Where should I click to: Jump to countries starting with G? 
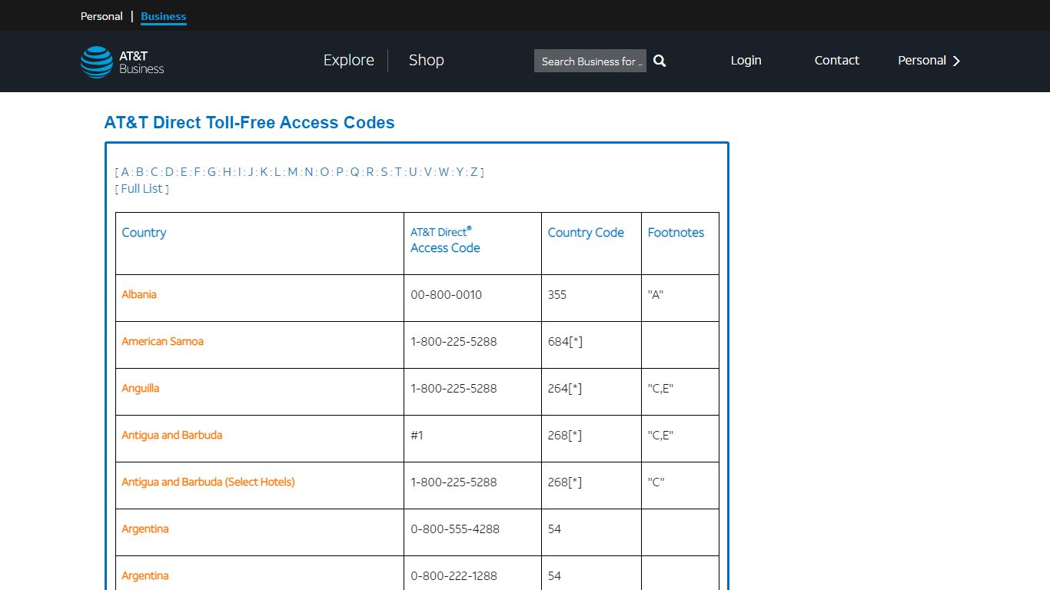[211, 172]
